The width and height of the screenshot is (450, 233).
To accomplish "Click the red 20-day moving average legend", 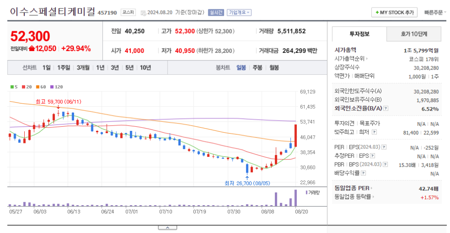I will point(27,87).
